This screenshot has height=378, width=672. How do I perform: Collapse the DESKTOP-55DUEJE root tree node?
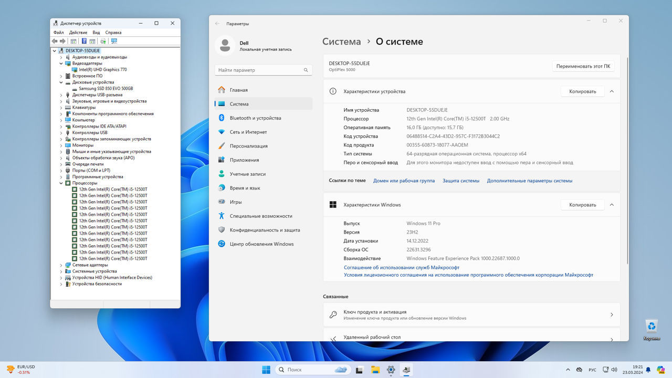tap(55, 51)
